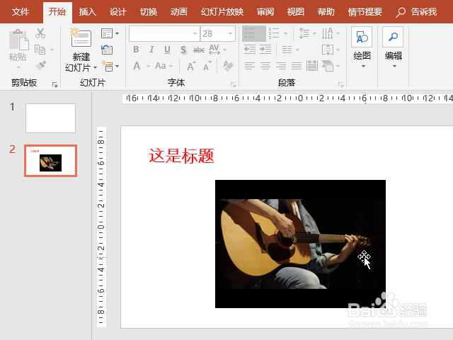Toggle text Shadow (S)
453x340 pixels.
pyautogui.click(x=183, y=50)
